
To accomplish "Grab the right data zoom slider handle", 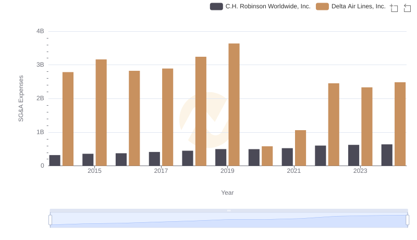I will point(407,220).
